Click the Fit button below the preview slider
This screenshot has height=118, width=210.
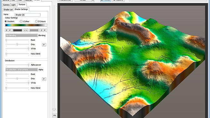[x=55, y=115]
